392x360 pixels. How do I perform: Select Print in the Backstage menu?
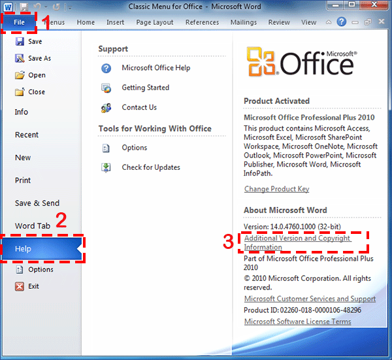(23, 180)
